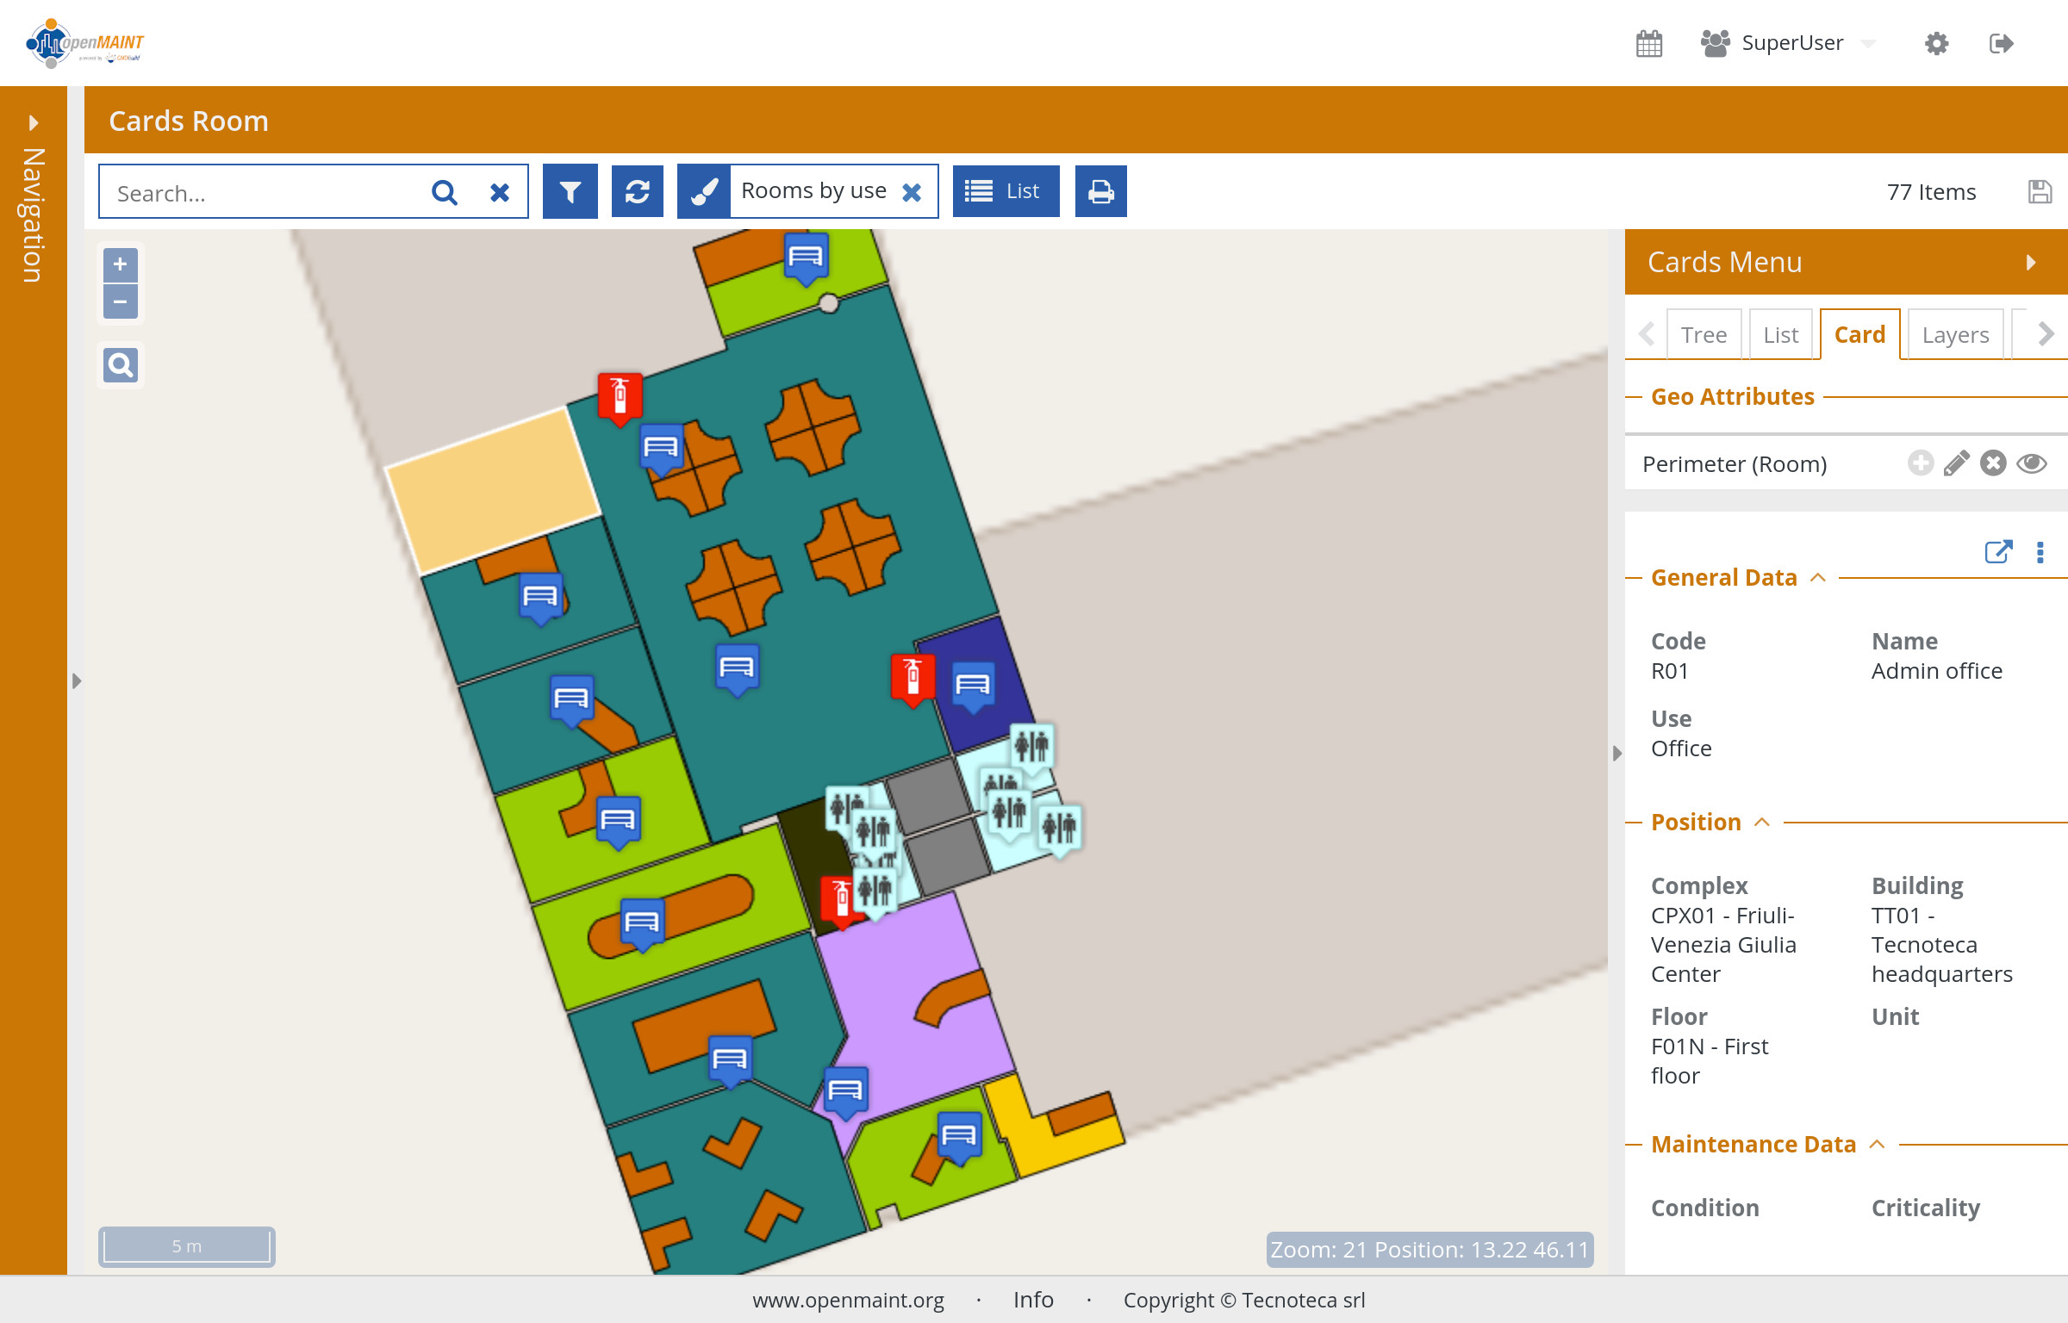Viewport: 2068px width, 1323px height.
Task: Open the SuperUser dropdown menu
Action: 1792,43
